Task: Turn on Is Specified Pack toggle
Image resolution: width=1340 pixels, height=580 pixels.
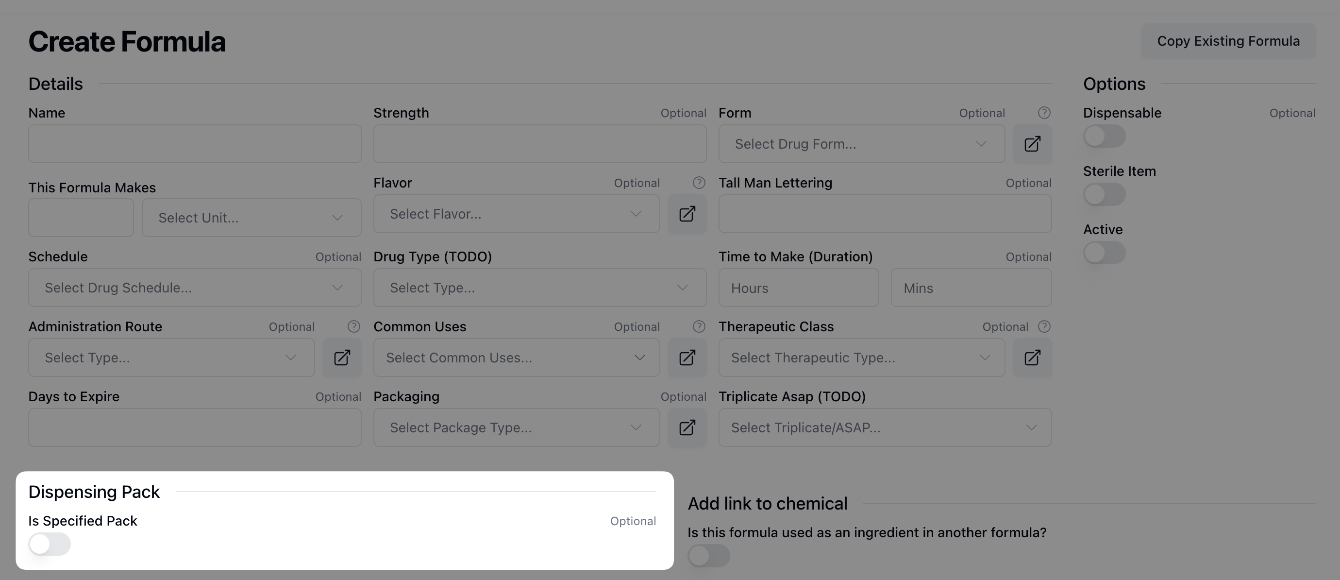Action: point(50,544)
